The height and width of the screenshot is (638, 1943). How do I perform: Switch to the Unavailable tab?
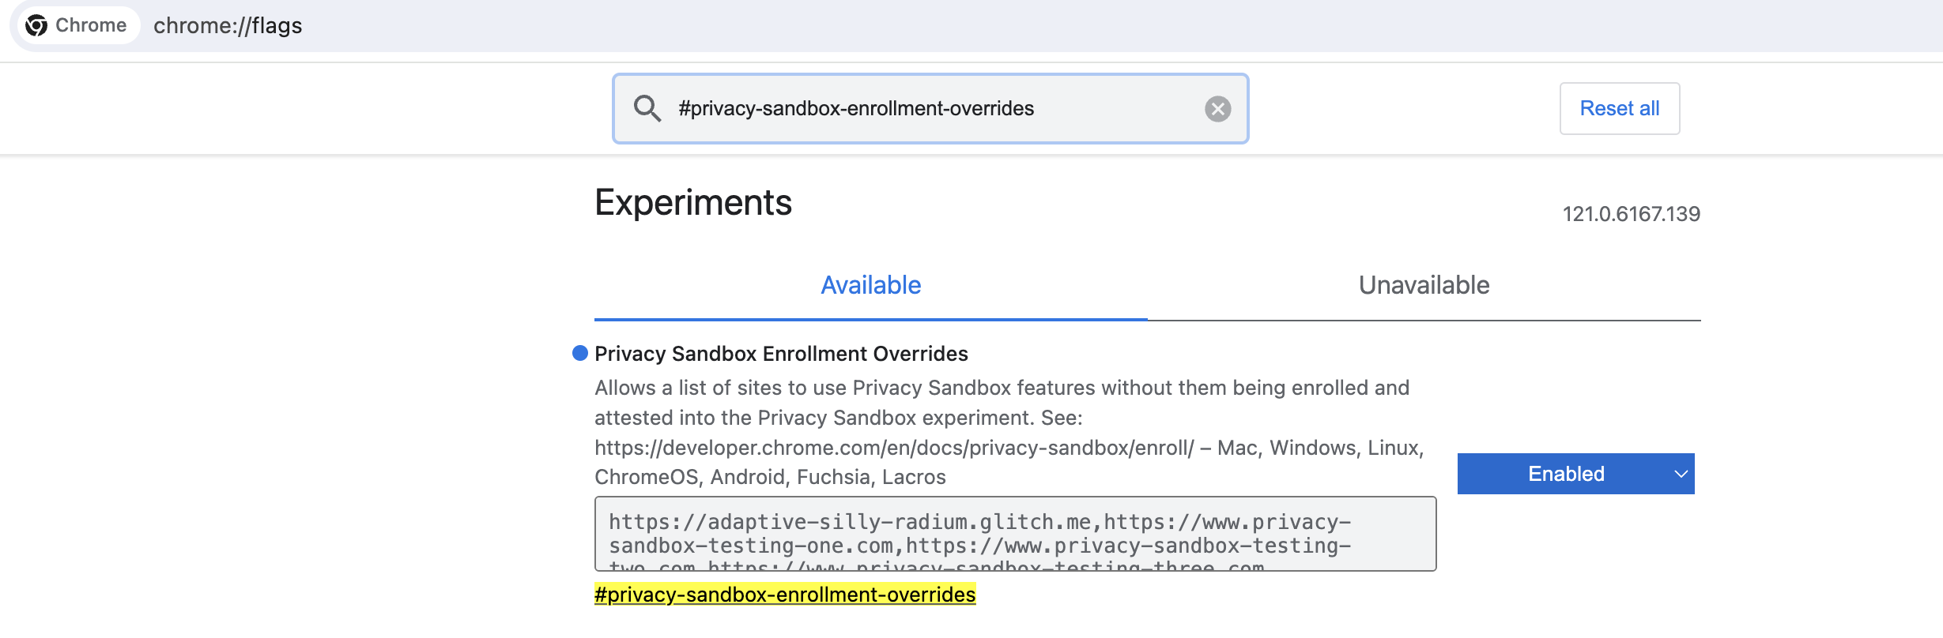1424,285
